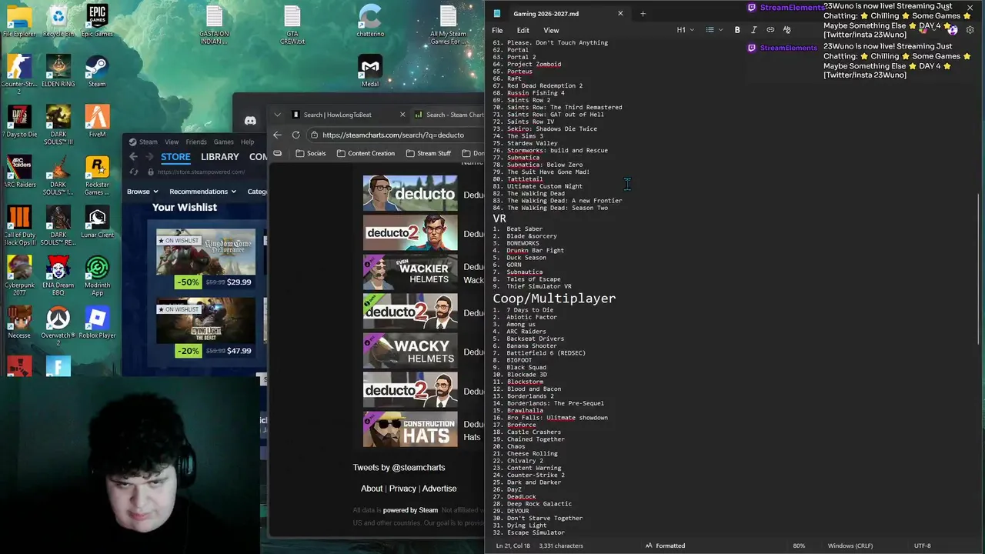This screenshot has height=554, width=985.
Task: Open the Advertise link on Steam Charts
Action: [439, 489]
